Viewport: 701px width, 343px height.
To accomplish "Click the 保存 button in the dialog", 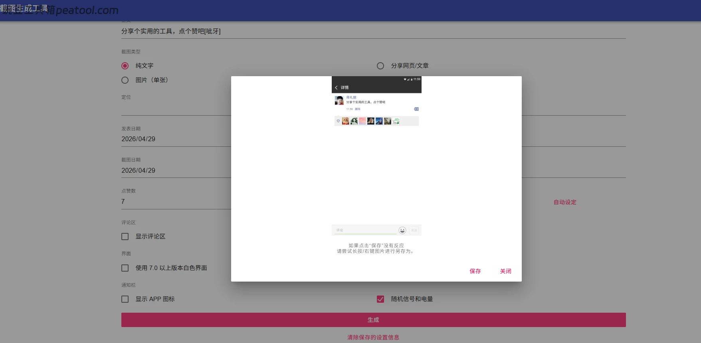I will click(x=475, y=271).
